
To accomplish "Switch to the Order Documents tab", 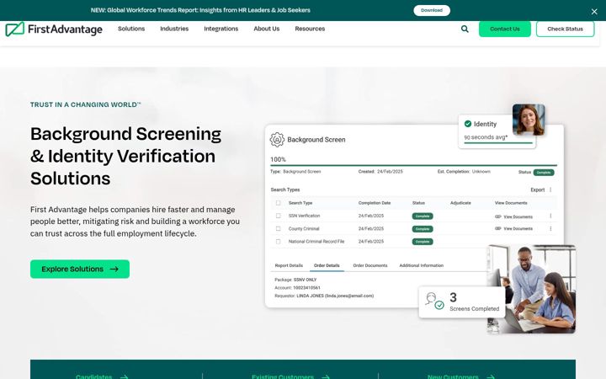I will click(369, 265).
